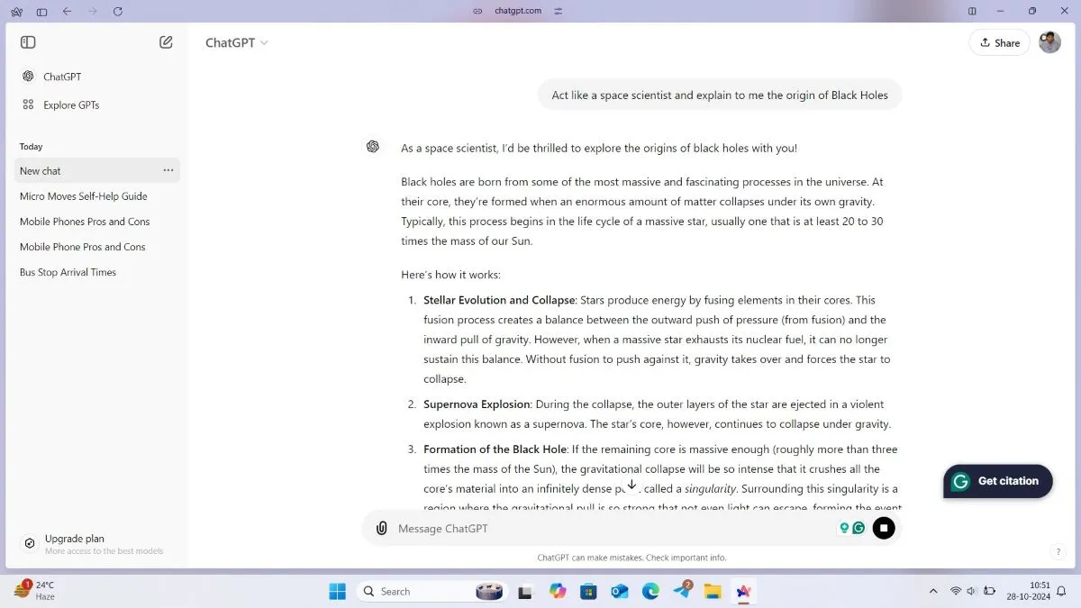Open the Arc browser logo menu
The image size is (1081, 608).
point(16,11)
